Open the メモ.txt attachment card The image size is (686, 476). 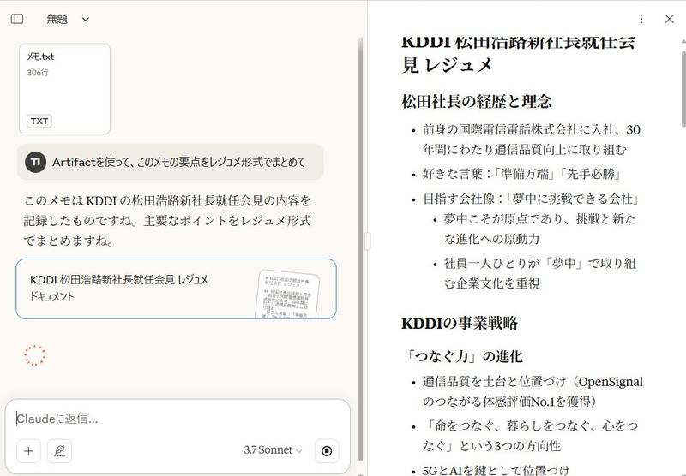click(x=65, y=89)
